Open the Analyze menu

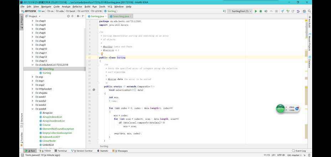coord(66,6)
